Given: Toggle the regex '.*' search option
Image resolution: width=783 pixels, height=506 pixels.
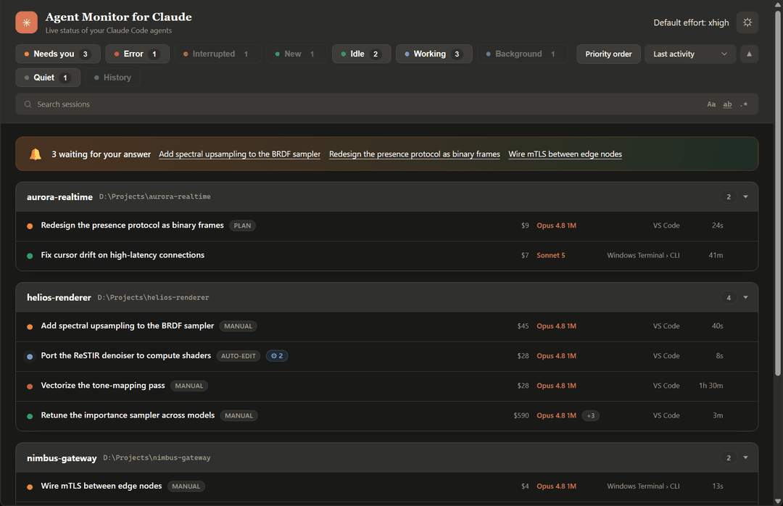Looking at the screenshot, I should (x=744, y=104).
